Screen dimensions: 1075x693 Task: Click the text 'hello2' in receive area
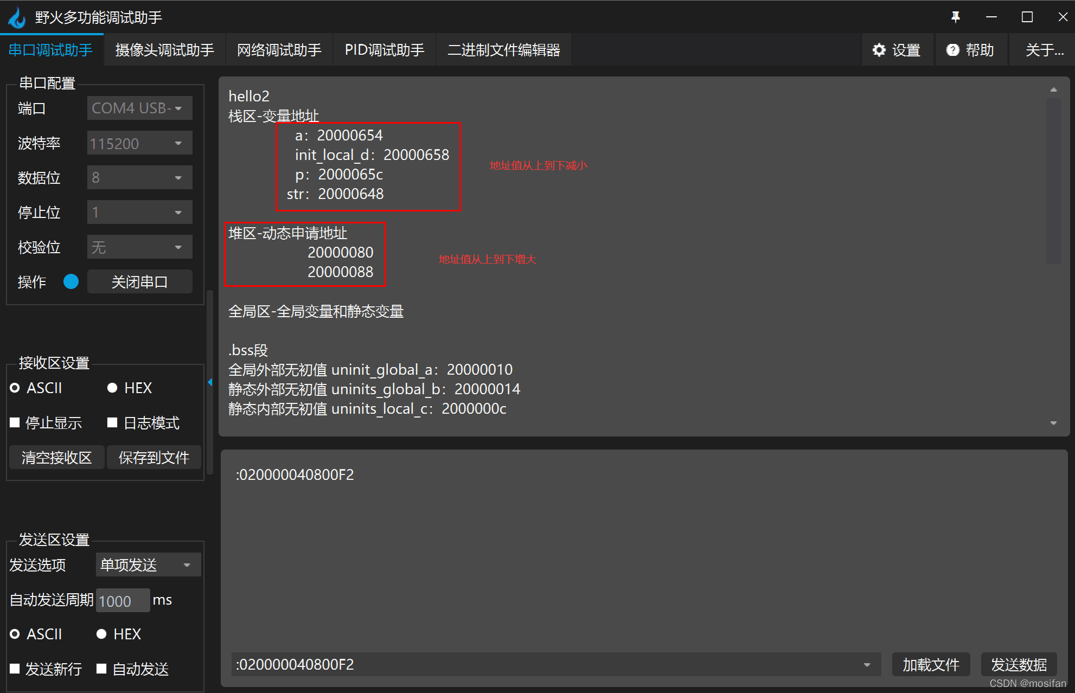(x=249, y=96)
